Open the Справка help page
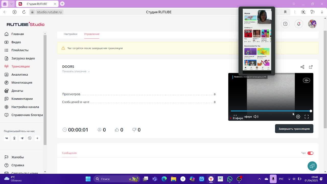 tap(18, 165)
